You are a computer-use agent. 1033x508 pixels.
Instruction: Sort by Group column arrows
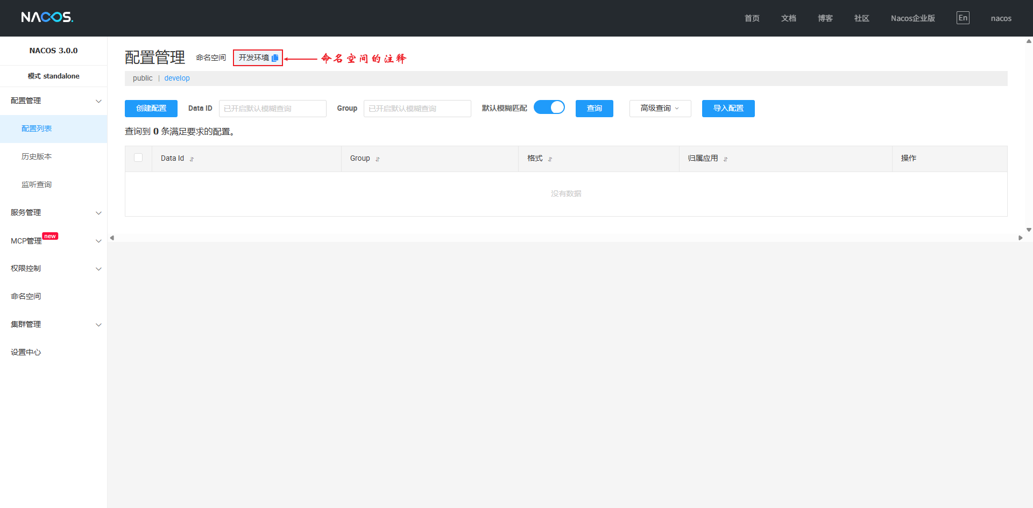(378, 159)
